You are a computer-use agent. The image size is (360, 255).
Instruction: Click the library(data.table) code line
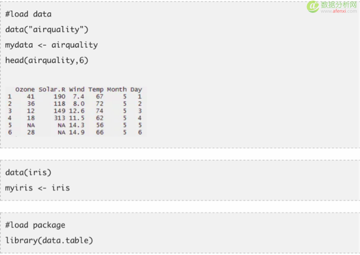coord(49,240)
